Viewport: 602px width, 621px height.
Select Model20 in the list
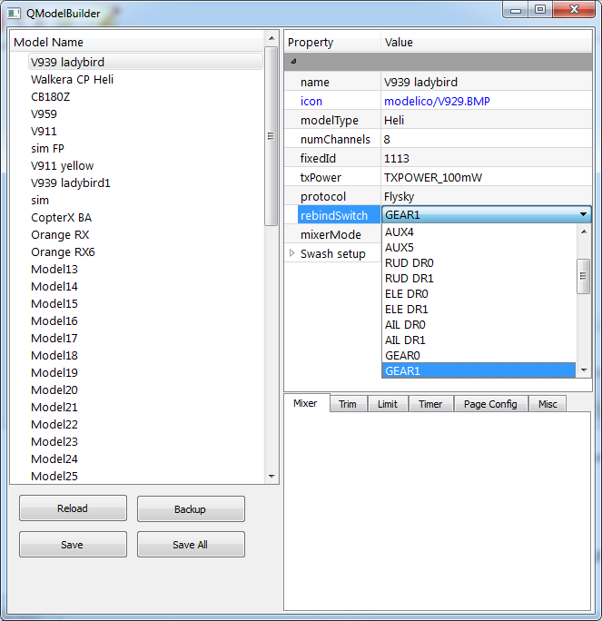click(x=145, y=389)
